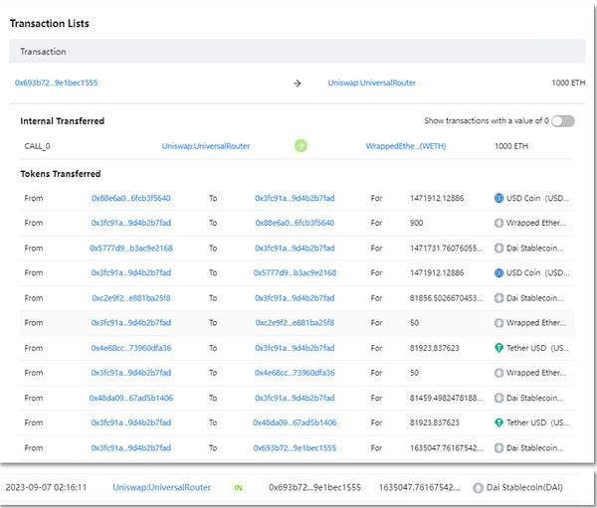
Task: Select the Transaction header tab
Action: [x=41, y=51]
